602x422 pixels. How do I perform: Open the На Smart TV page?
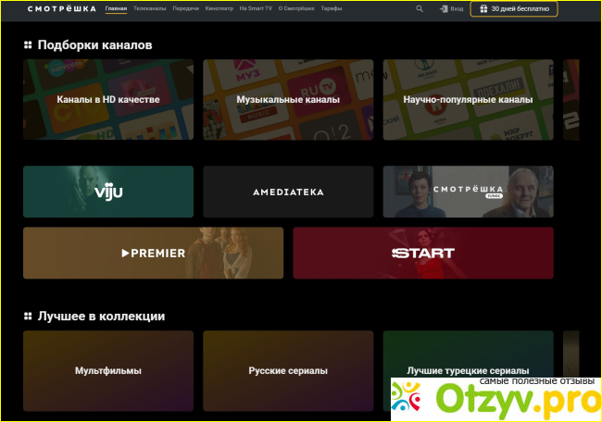pyautogui.click(x=256, y=8)
